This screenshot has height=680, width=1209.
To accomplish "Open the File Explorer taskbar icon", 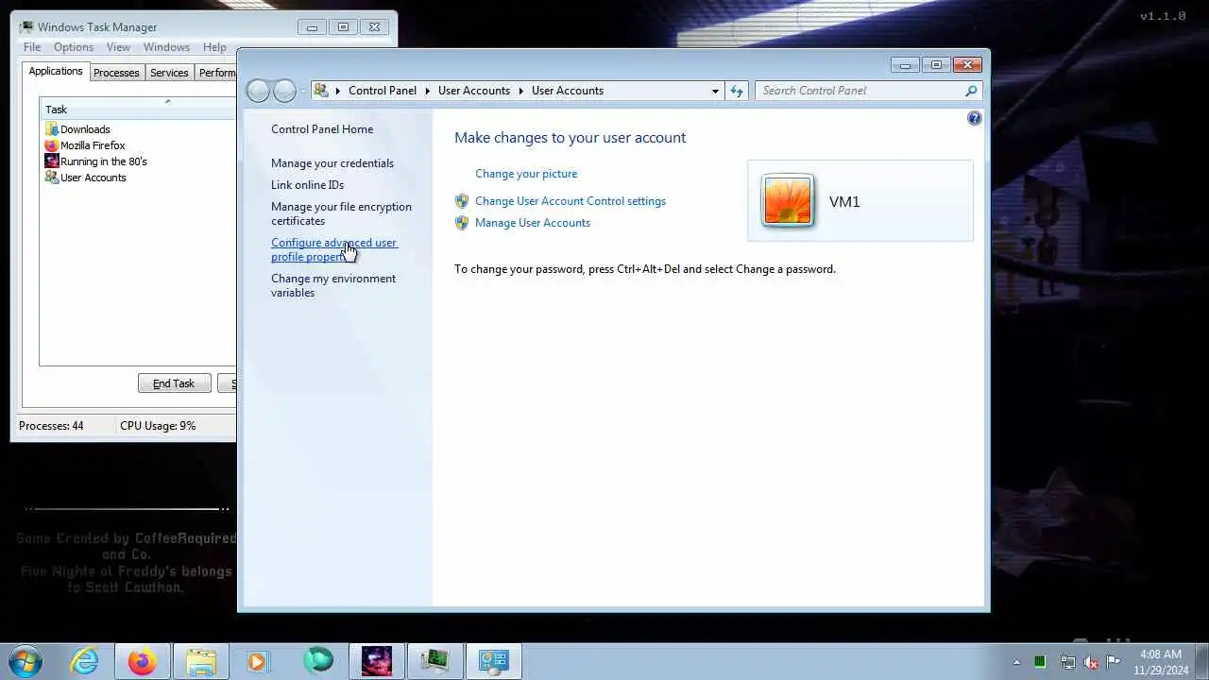I will (x=201, y=661).
